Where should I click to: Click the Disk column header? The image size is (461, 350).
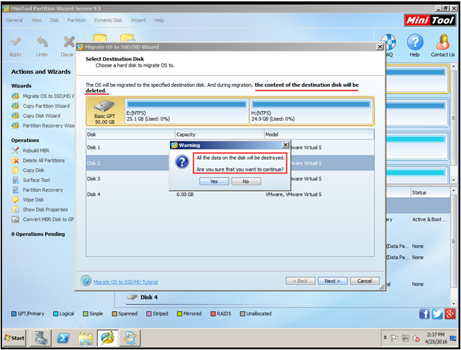tap(130, 134)
